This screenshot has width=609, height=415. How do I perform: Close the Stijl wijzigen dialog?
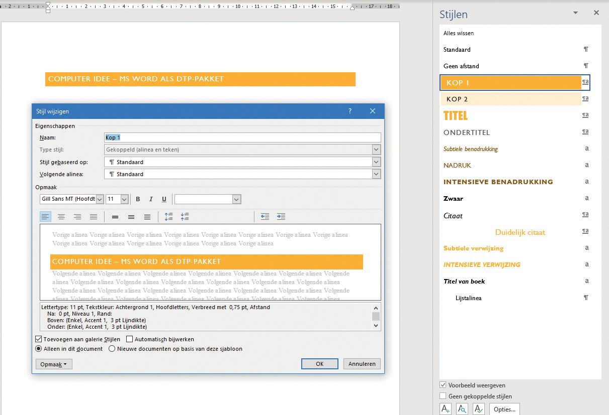373,111
